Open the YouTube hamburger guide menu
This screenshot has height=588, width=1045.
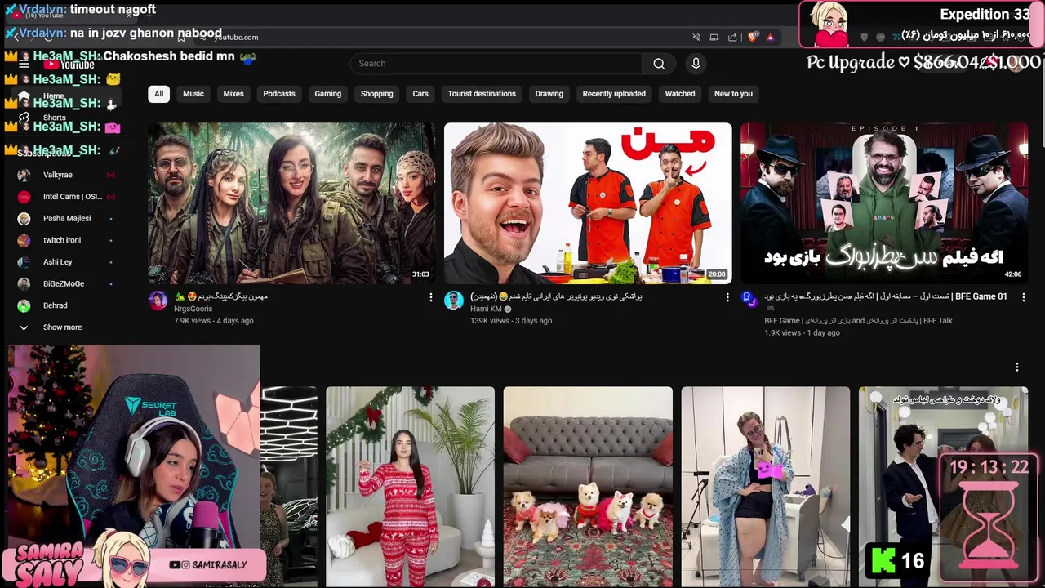[x=24, y=64]
